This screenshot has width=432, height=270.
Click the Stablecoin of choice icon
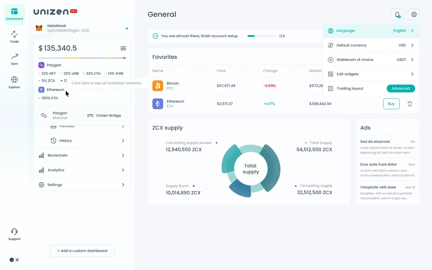tap(331, 60)
